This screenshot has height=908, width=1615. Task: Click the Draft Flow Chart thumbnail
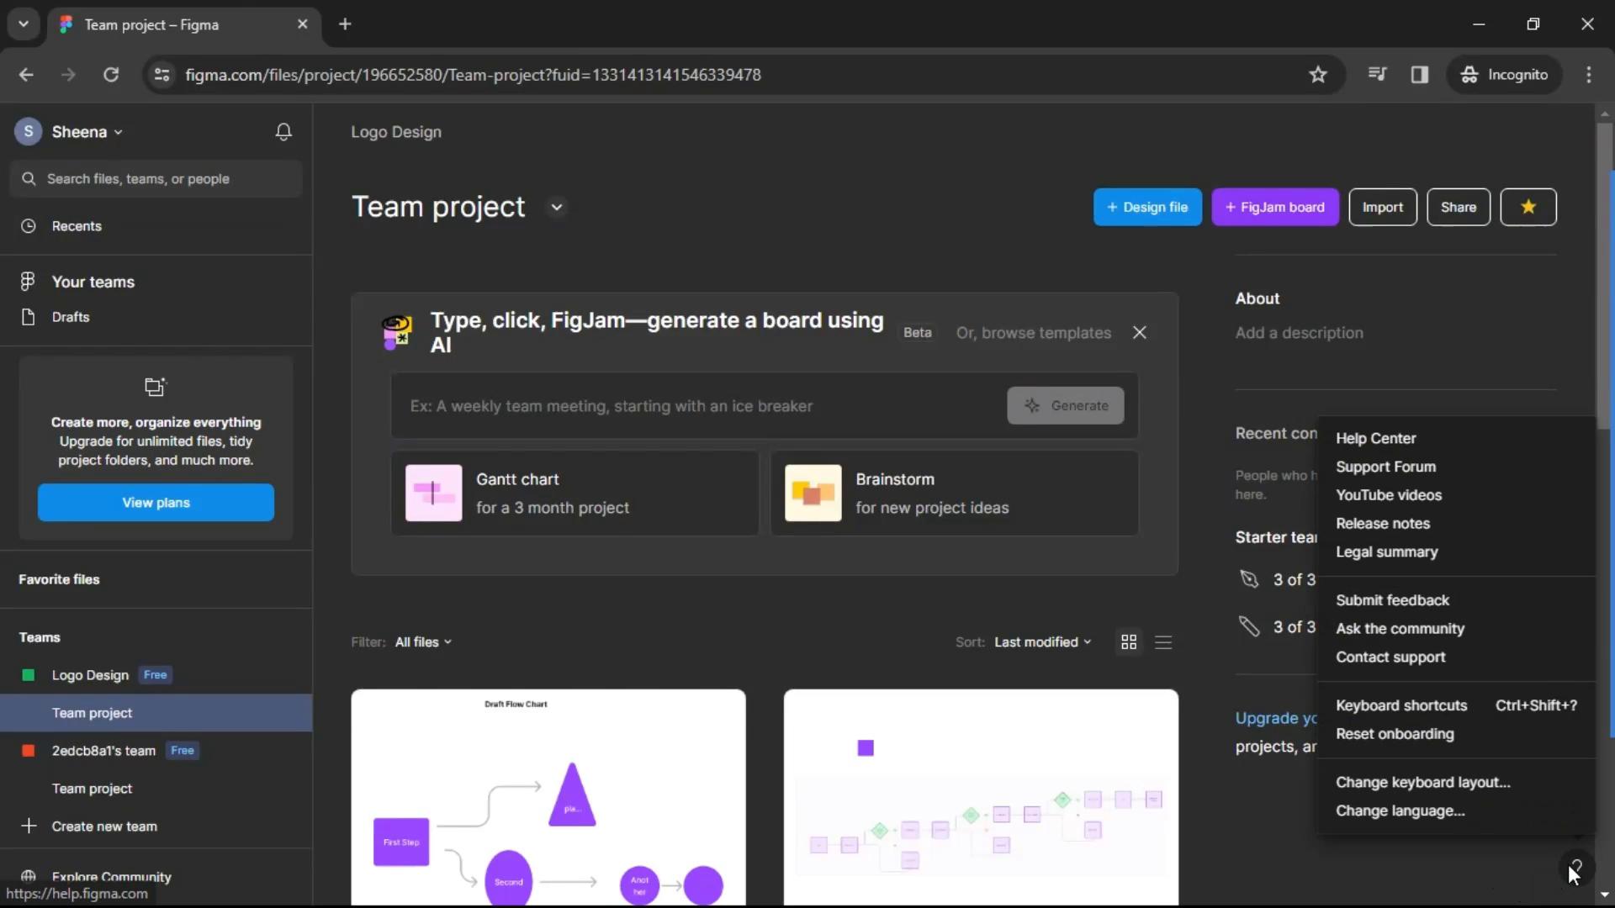click(x=548, y=796)
